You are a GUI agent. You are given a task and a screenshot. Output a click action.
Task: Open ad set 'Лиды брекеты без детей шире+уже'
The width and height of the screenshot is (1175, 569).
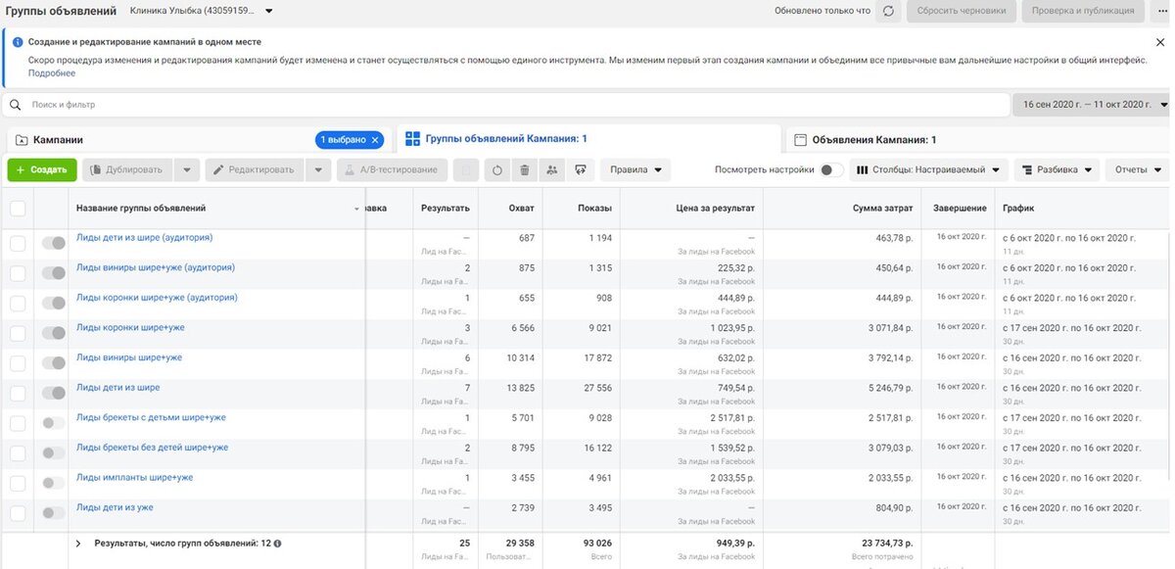pyautogui.click(x=152, y=447)
